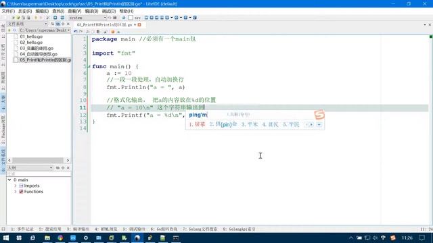Click the editor undo arrow icon

(x=76, y=32)
